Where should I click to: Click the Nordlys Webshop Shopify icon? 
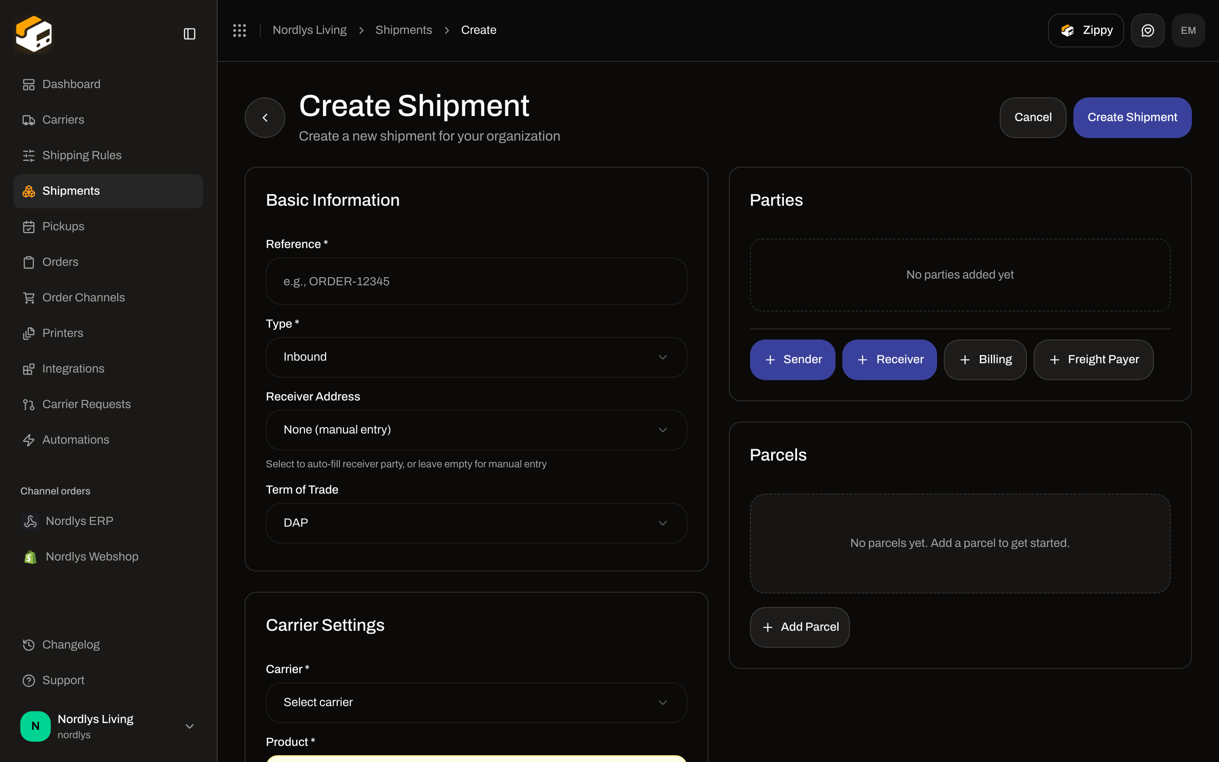(x=30, y=557)
